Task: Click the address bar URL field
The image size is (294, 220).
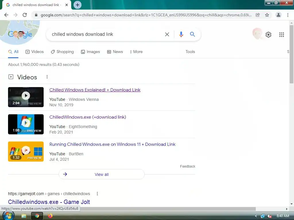Action: (x=146, y=15)
